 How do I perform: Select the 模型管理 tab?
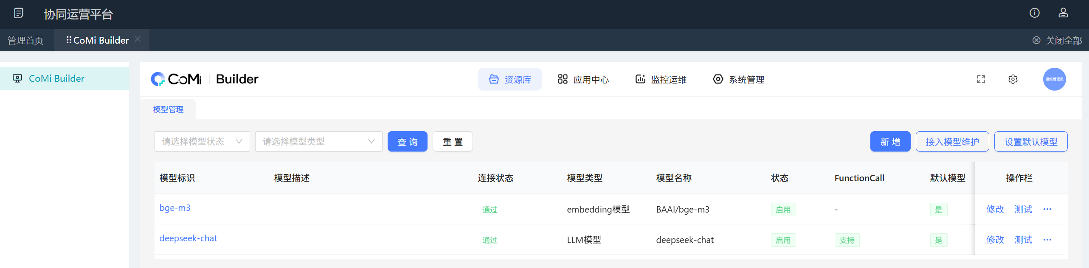point(168,109)
